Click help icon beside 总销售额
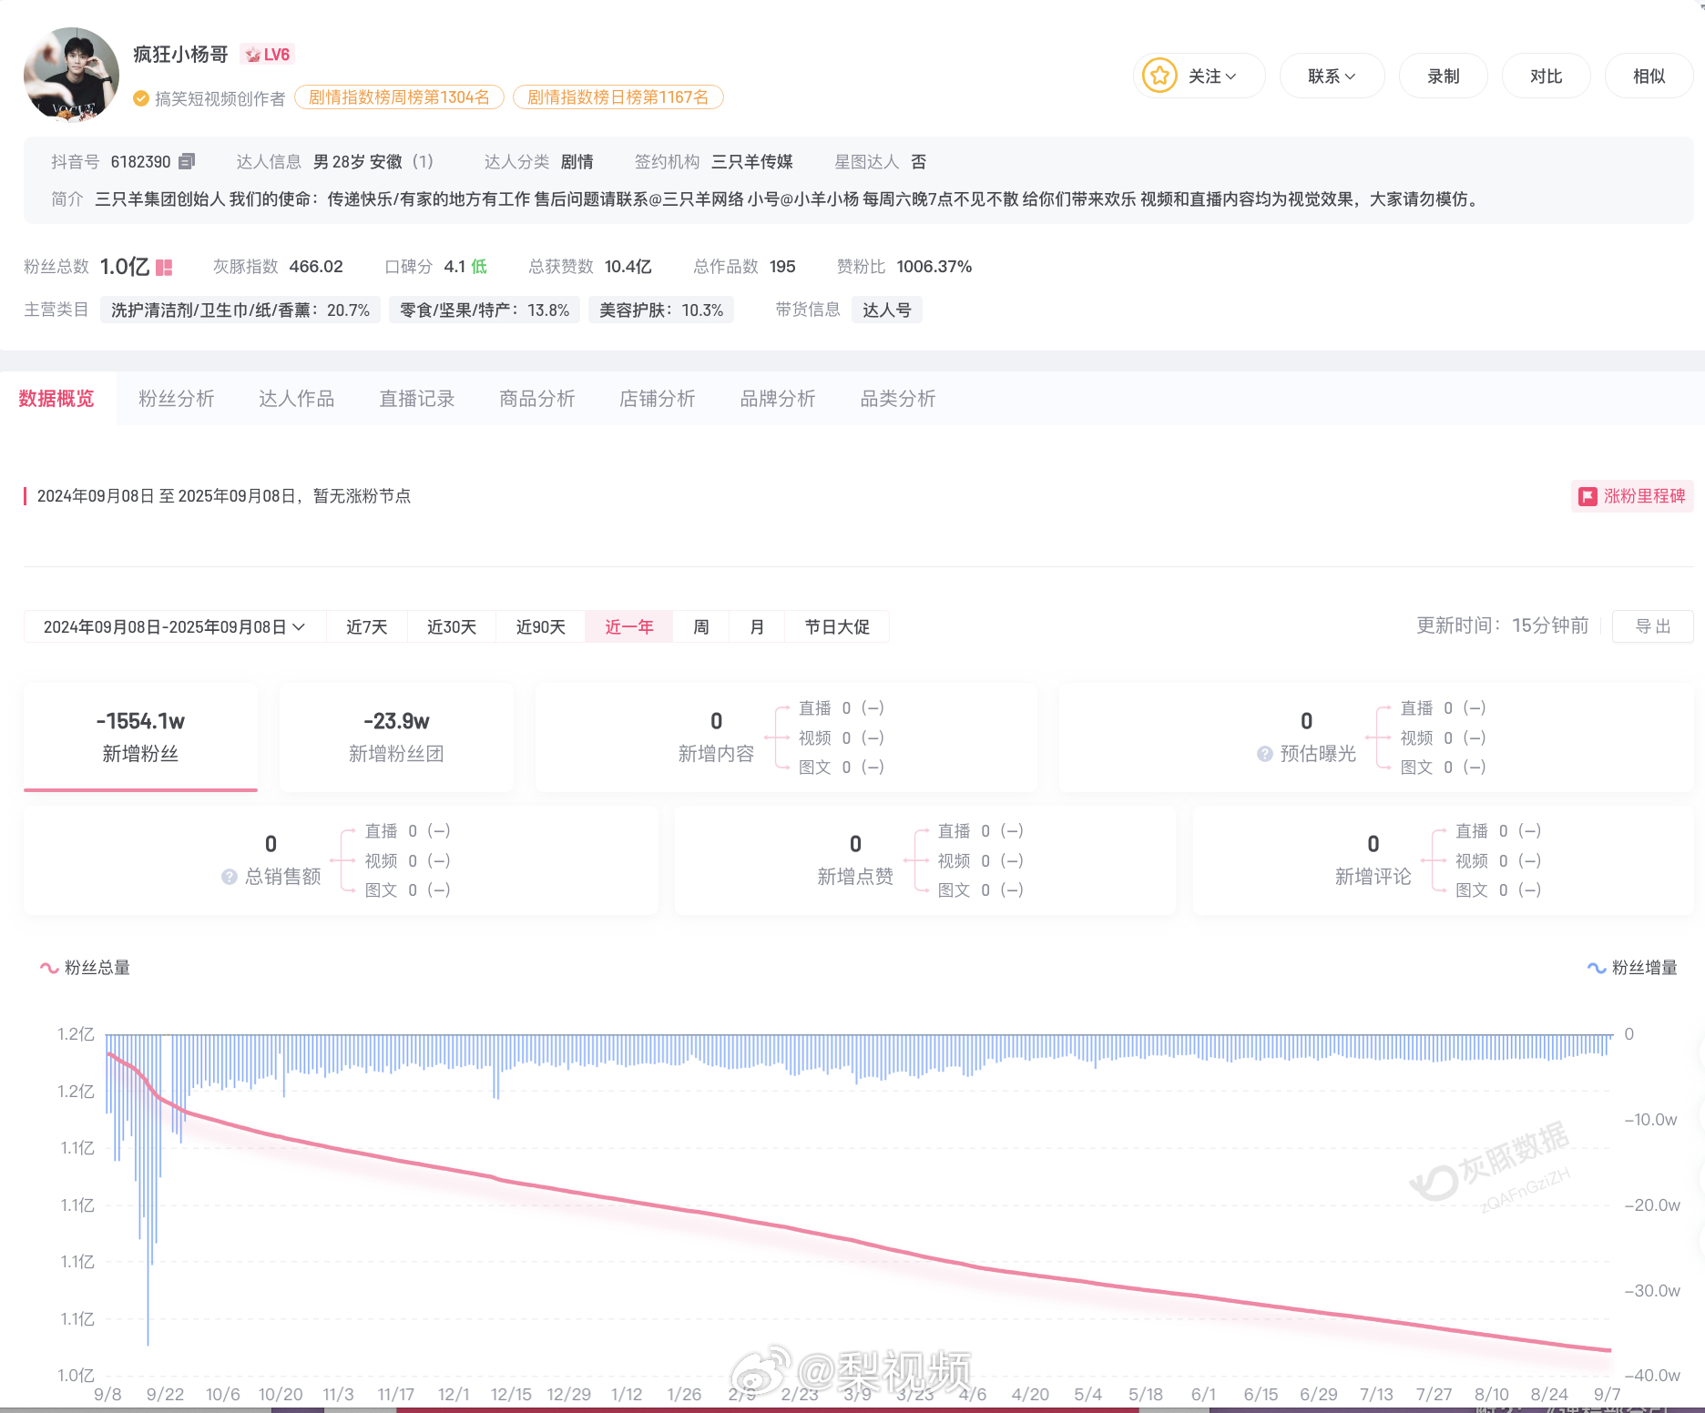1705x1413 pixels. (230, 877)
